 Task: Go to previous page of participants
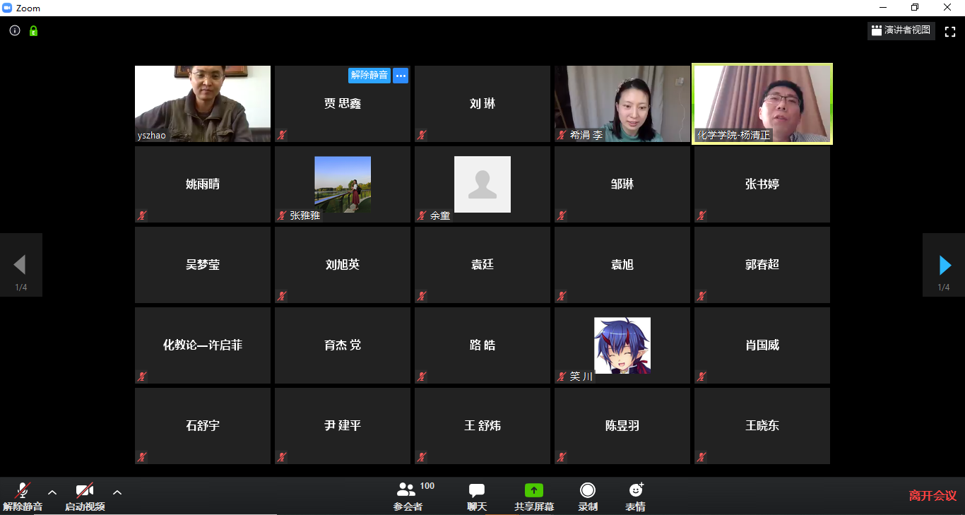(20, 265)
